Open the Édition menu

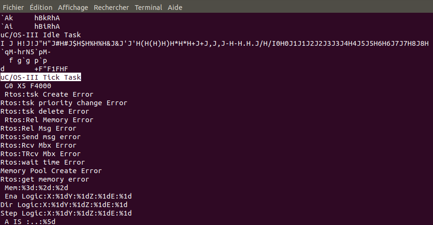[x=41, y=8]
